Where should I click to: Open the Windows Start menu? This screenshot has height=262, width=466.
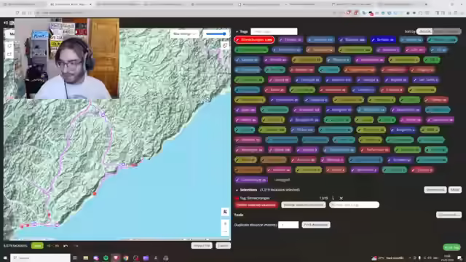[x=5, y=258]
